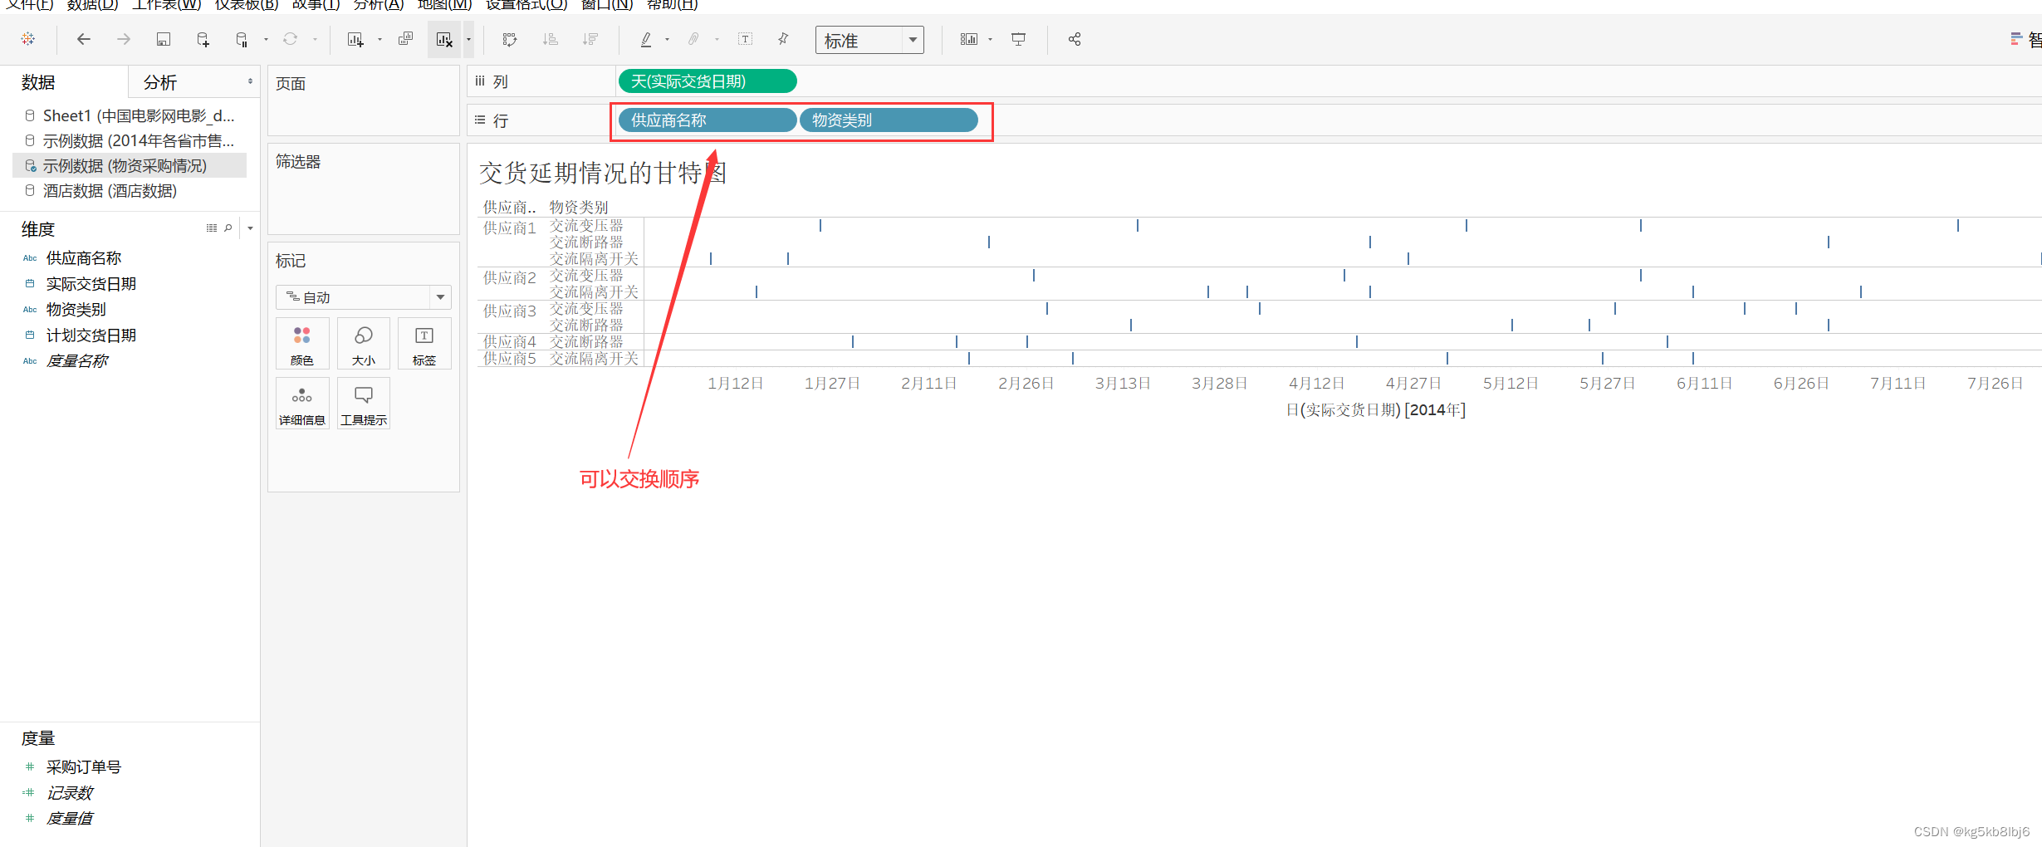The height and width of the screenshot is (847, 2042).
Task: Click the show/hide cards icon
Action: pos(968,39)
